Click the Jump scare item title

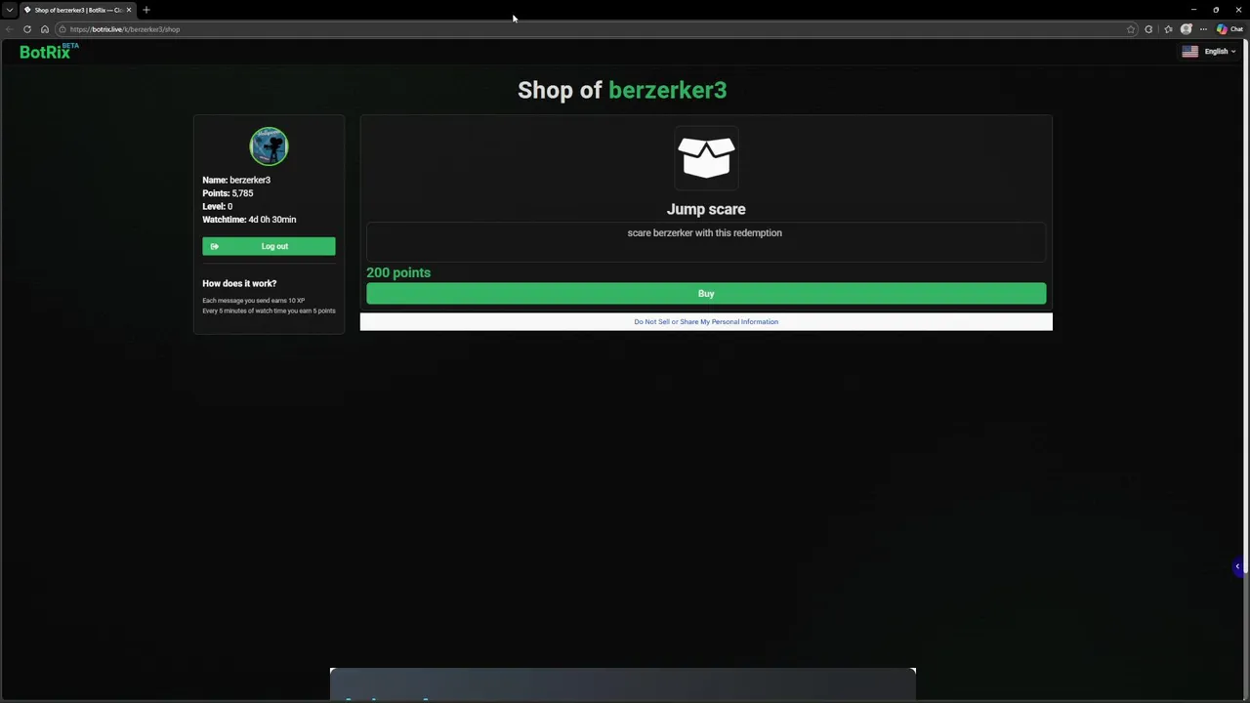(x=706, y=209)
